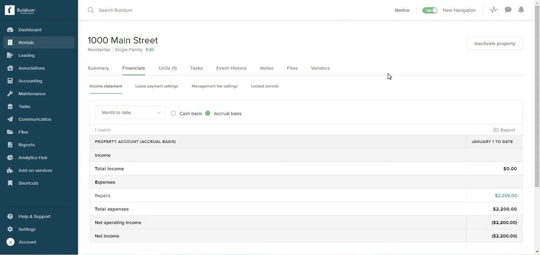Viewport: 540px width, 255px height.
Task: Click the Settings gear icon
Action: click(x=10, y=229)
